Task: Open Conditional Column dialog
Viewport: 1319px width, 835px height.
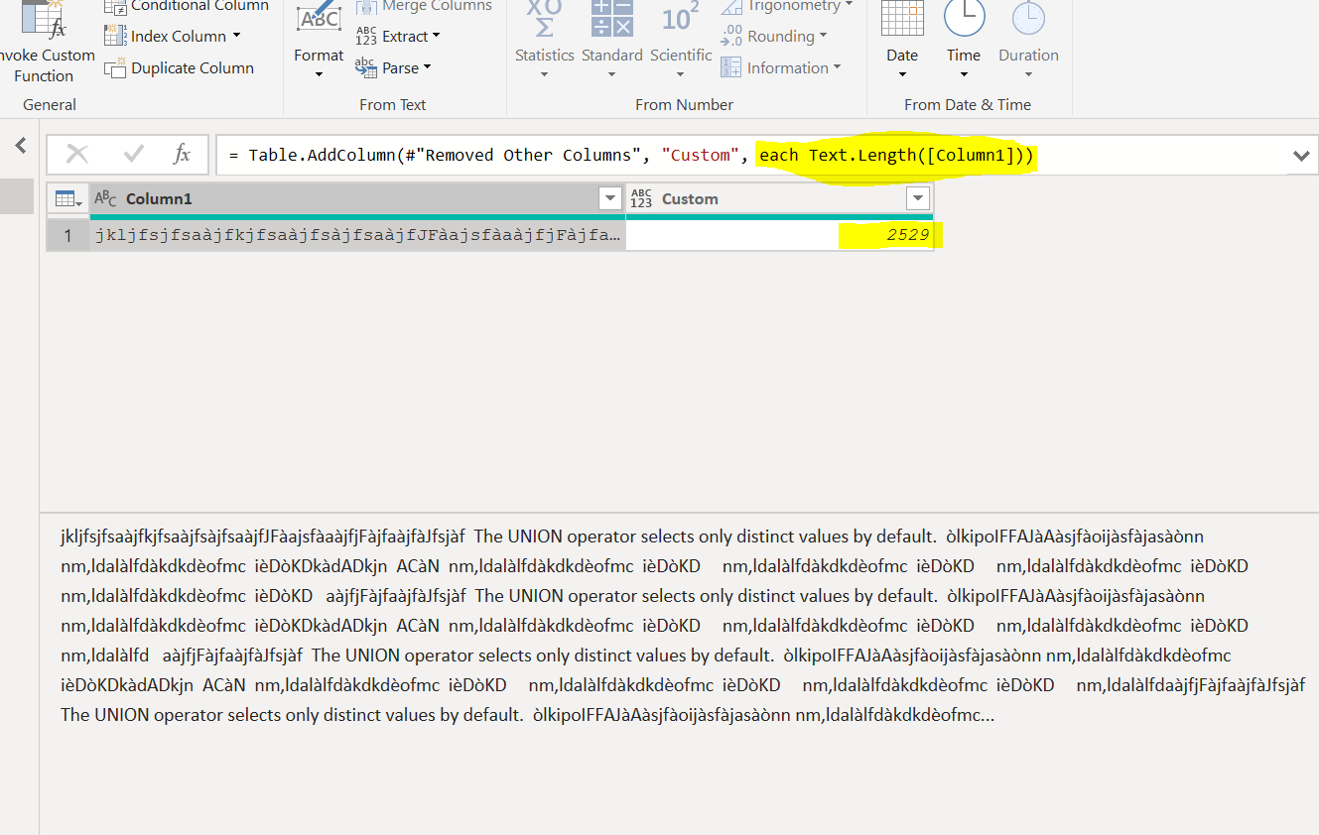Action: tap(187, 6)
